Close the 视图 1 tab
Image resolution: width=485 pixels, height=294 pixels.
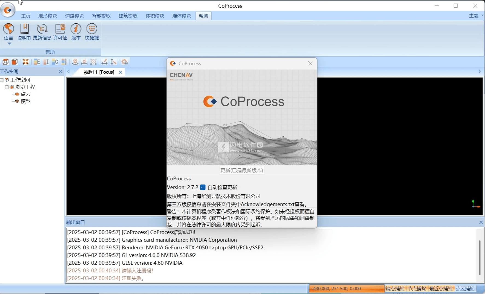(120, 72)
